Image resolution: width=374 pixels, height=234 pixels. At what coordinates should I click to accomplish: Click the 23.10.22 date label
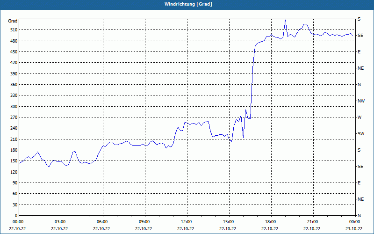pyautogui.click(x=354, y=228)
